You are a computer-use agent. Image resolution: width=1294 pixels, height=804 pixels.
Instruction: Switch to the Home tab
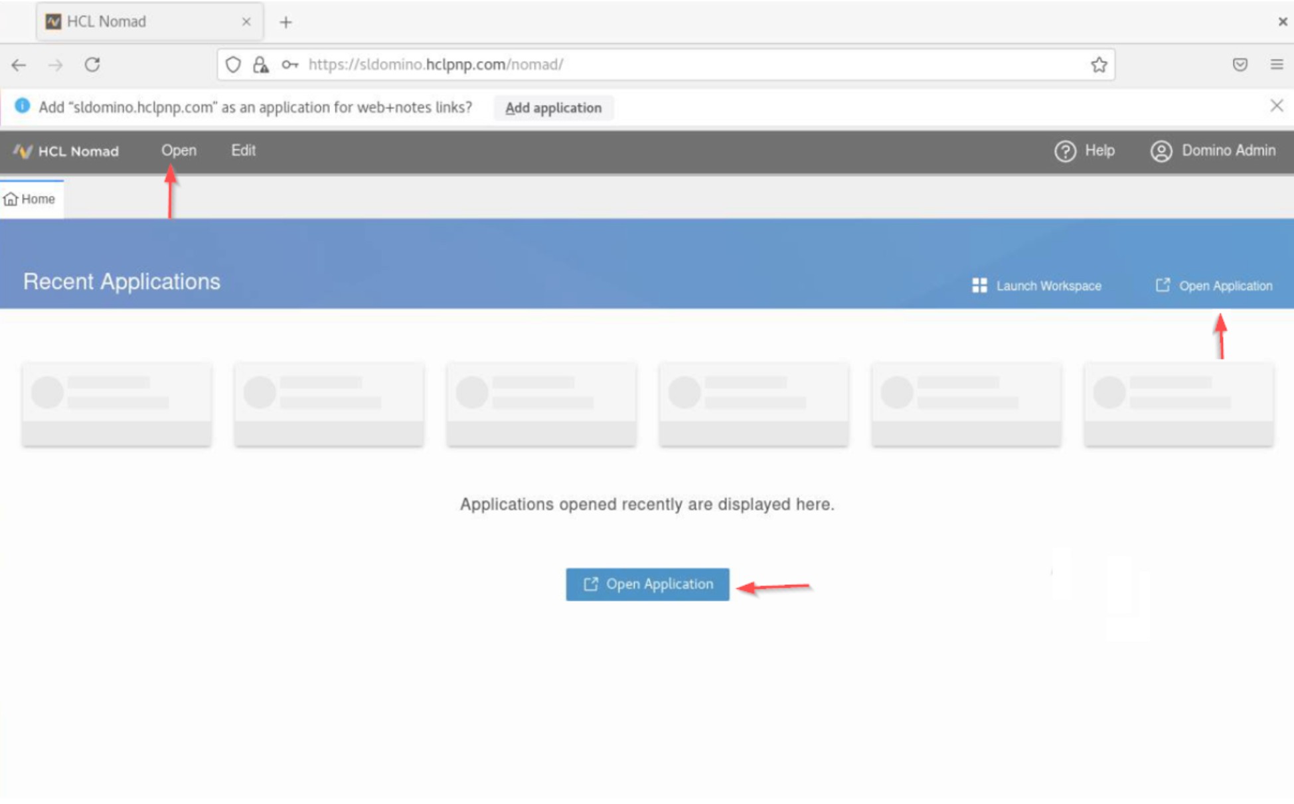coord(31,199)
